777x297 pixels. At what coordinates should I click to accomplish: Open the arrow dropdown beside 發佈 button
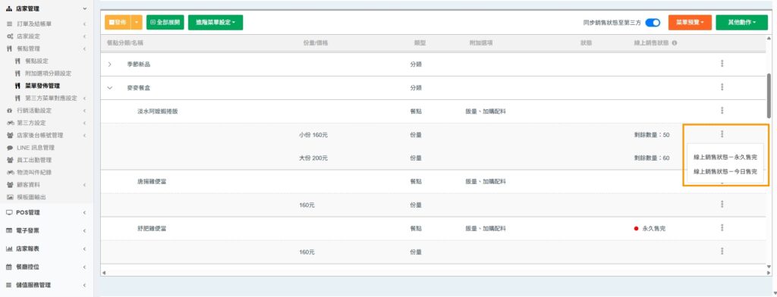pyautogui.click(x=137, y=22)
